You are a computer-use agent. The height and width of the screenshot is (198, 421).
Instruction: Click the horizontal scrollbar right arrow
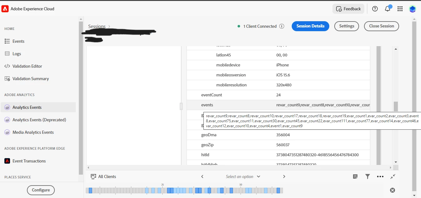click(x=390, y=168)
